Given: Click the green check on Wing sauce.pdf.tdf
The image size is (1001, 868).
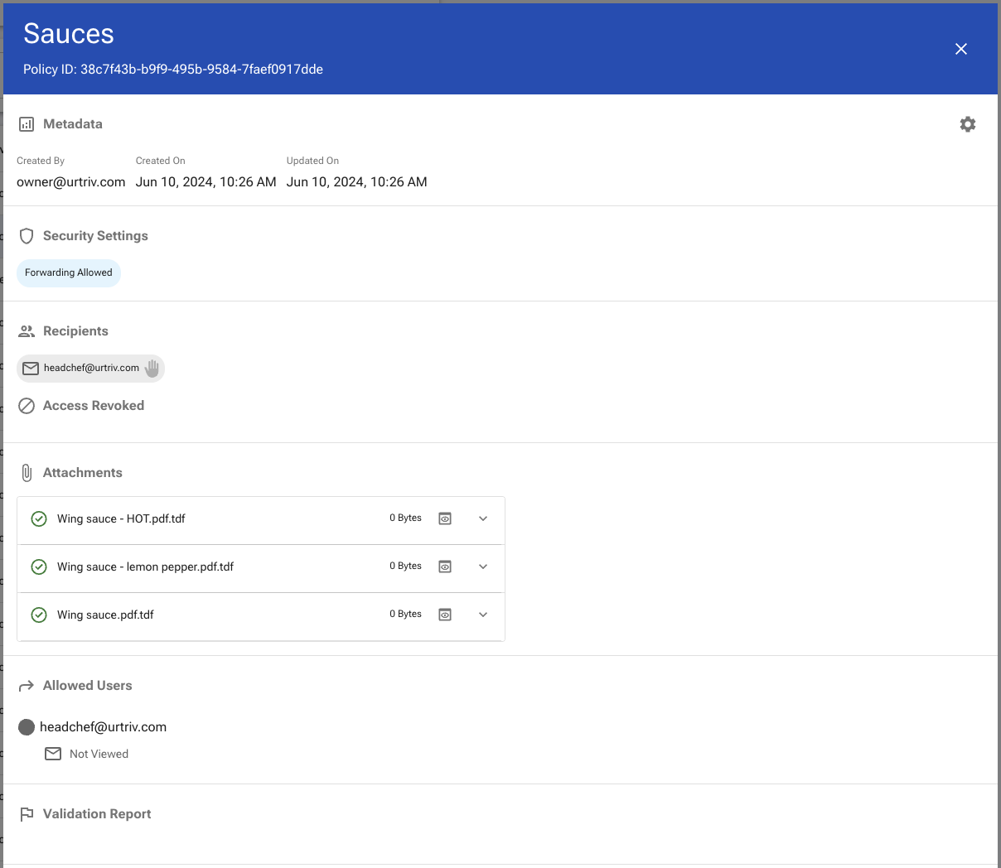Looking at the screenshot, I should click(38, 615).
